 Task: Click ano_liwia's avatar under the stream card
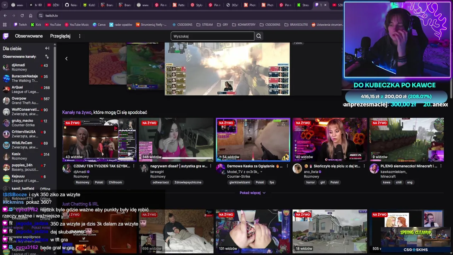pyautogui.click(x=297, y=169)
